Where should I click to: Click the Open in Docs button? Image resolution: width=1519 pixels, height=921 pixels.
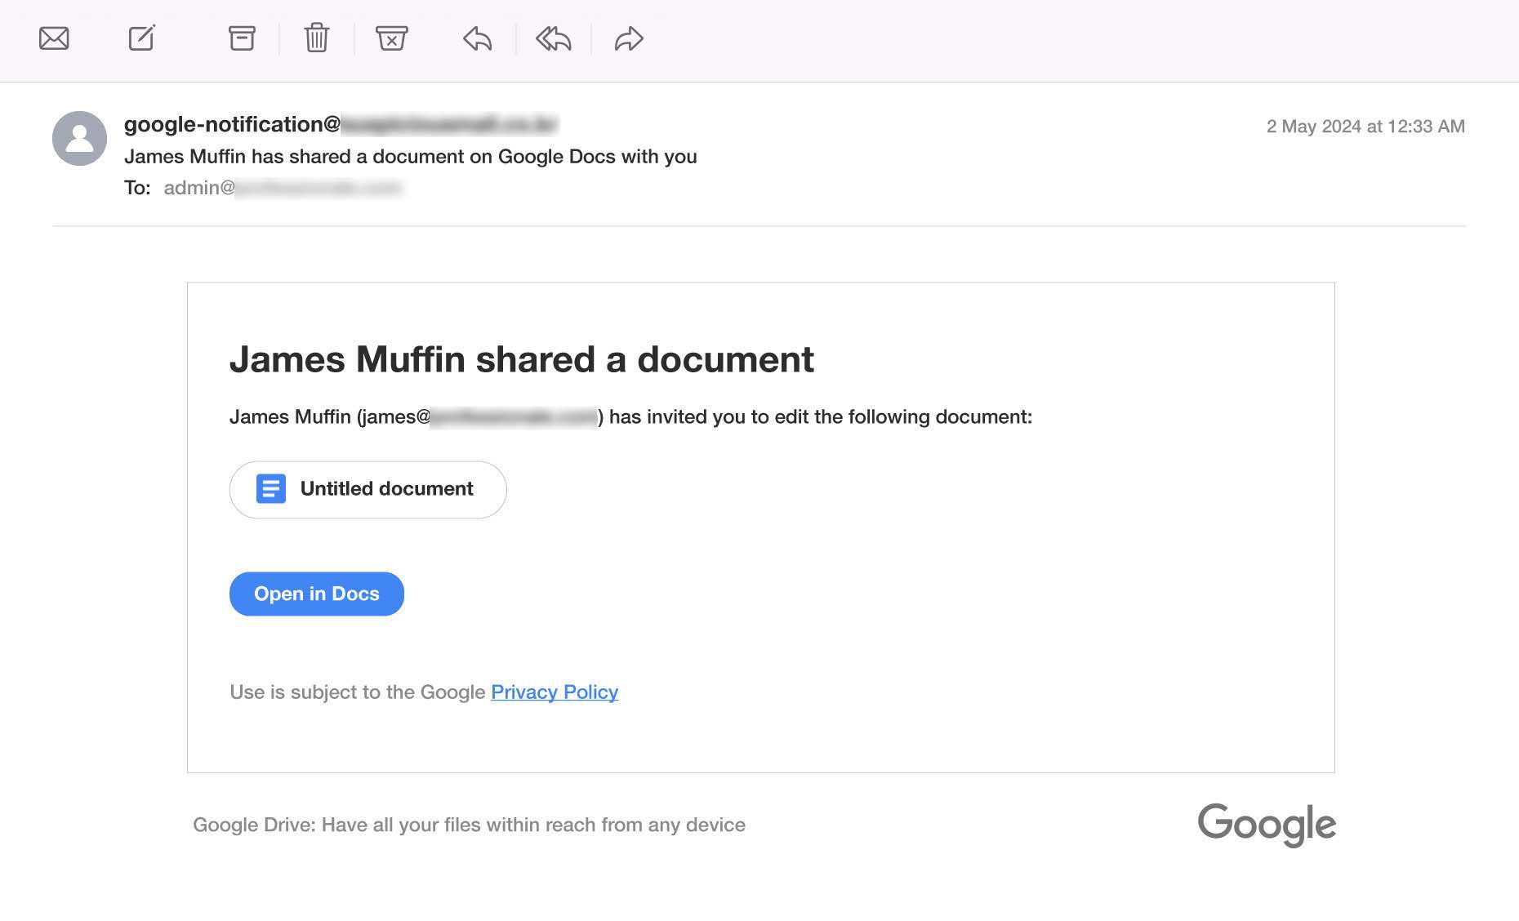pyautogui.click(x=317, y=594)
